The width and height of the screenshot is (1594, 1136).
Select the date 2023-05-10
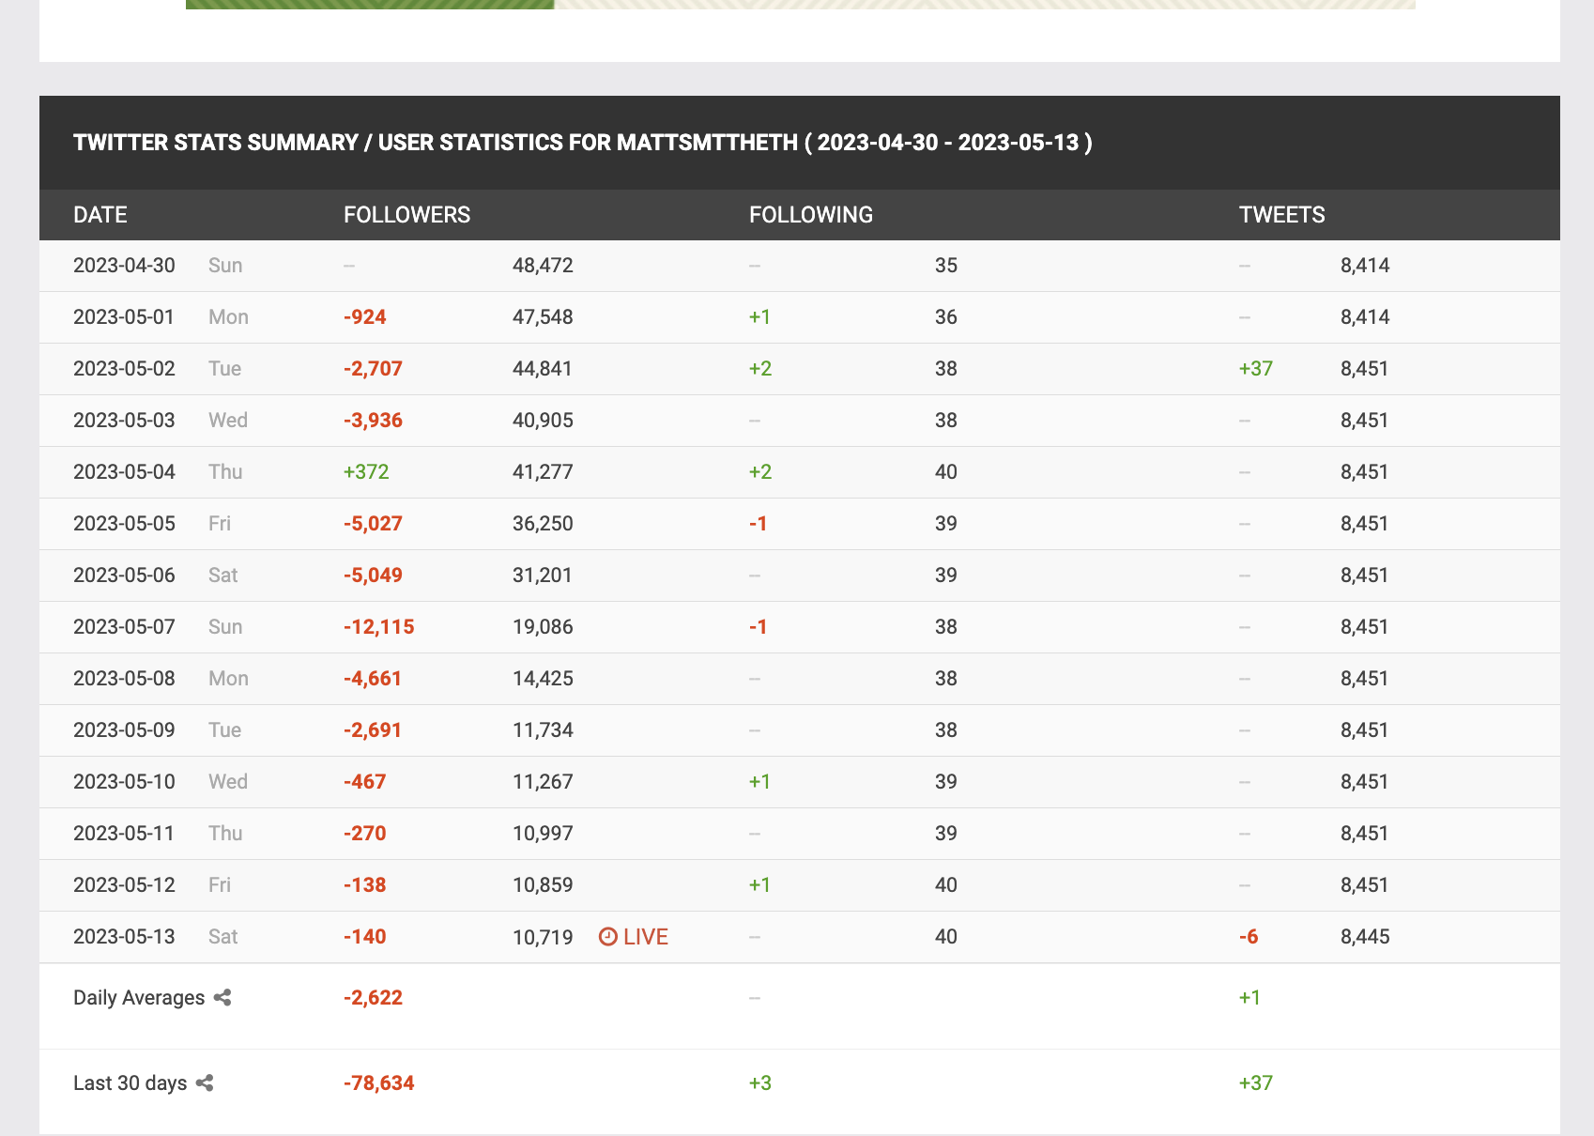click(x=124, y=782)
